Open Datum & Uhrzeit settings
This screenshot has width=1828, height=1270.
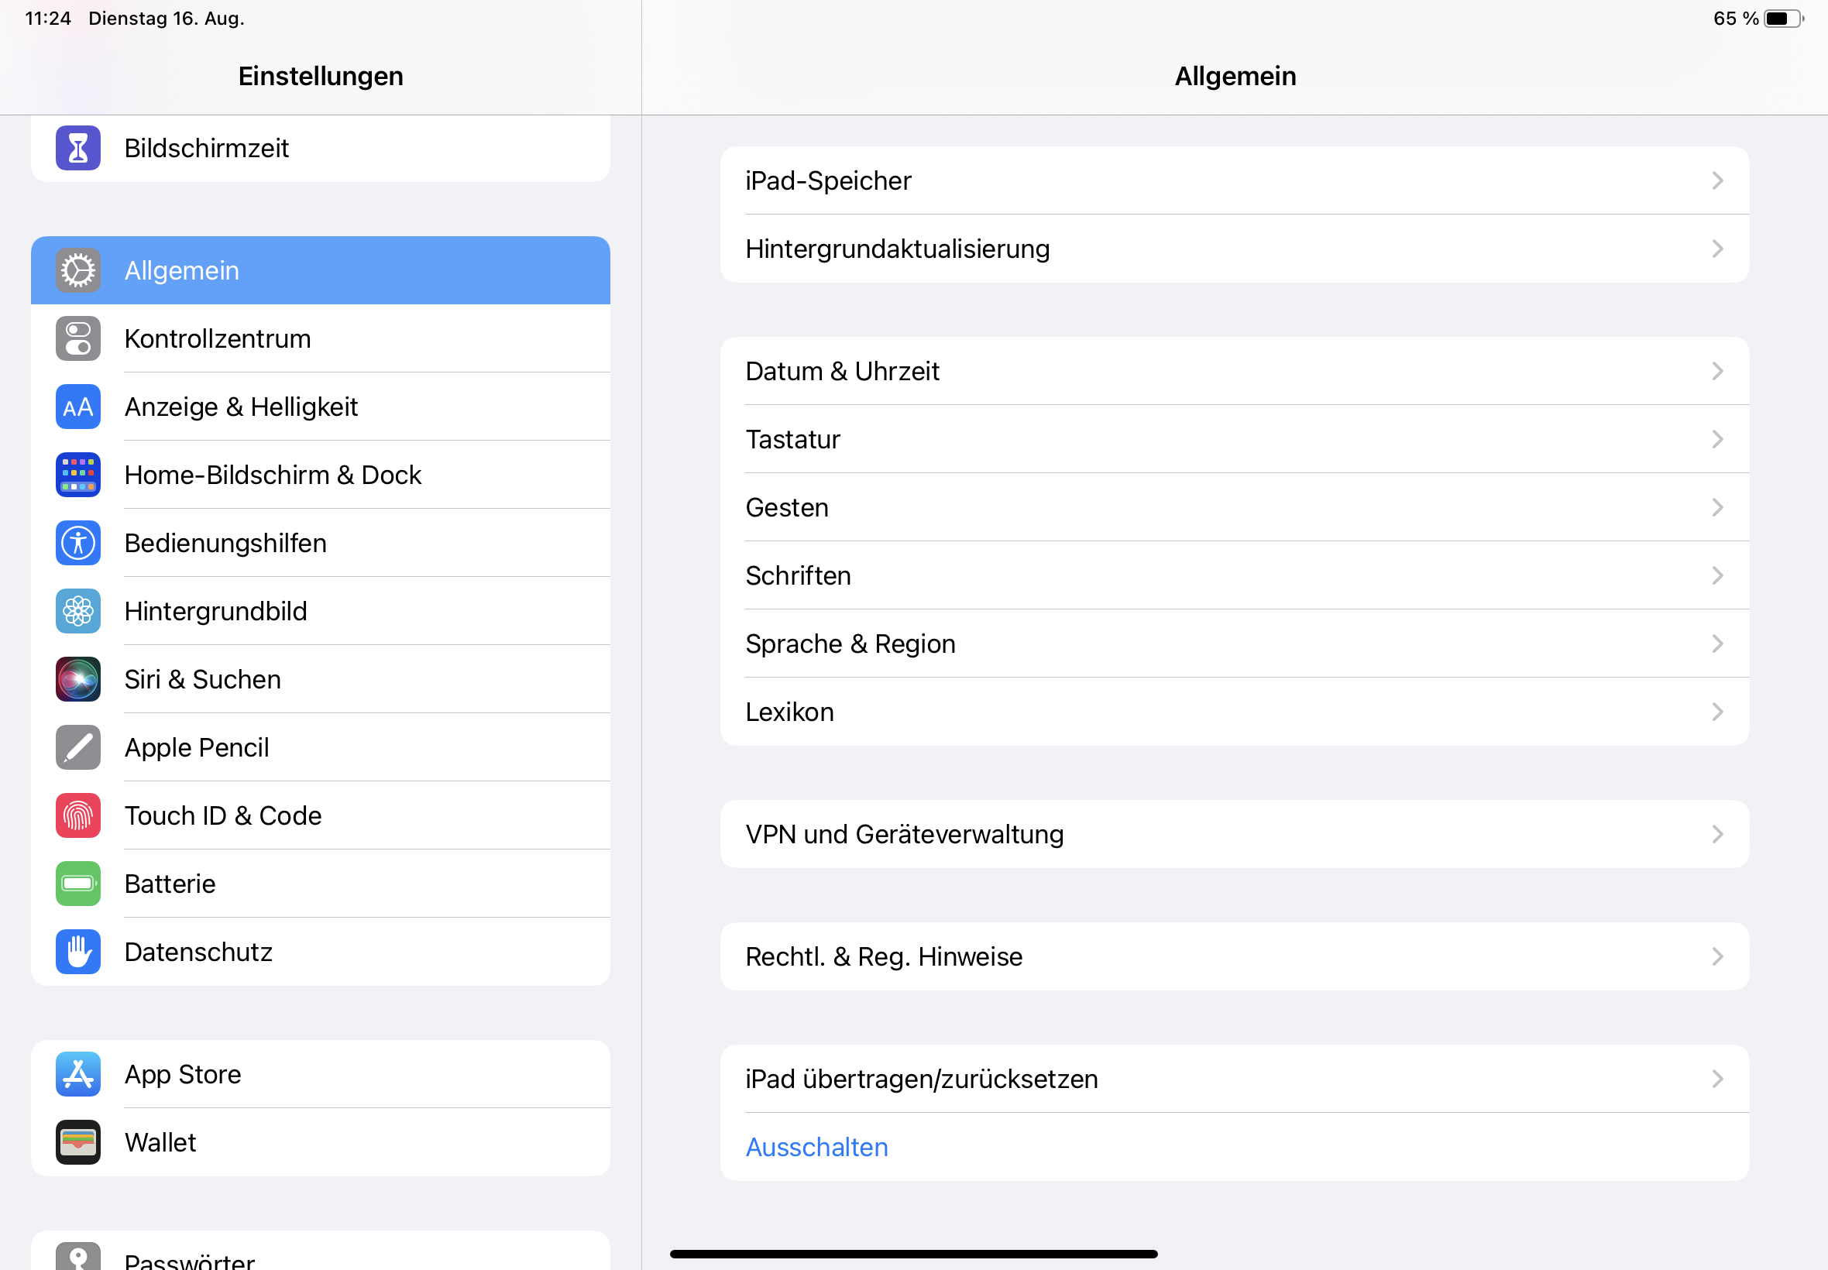coord(1235,372)
